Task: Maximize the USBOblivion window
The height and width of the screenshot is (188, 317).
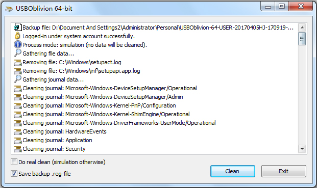Action: [x=282, y=7]
